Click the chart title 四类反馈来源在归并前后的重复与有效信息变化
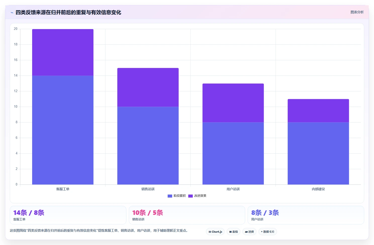This screenshot has width=374, height=245. click(x=68, y=12)
